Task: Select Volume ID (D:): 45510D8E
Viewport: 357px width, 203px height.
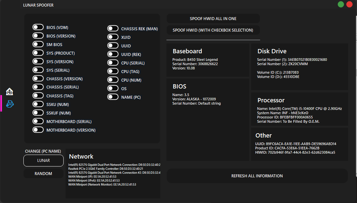Action: tap(278, 77)
